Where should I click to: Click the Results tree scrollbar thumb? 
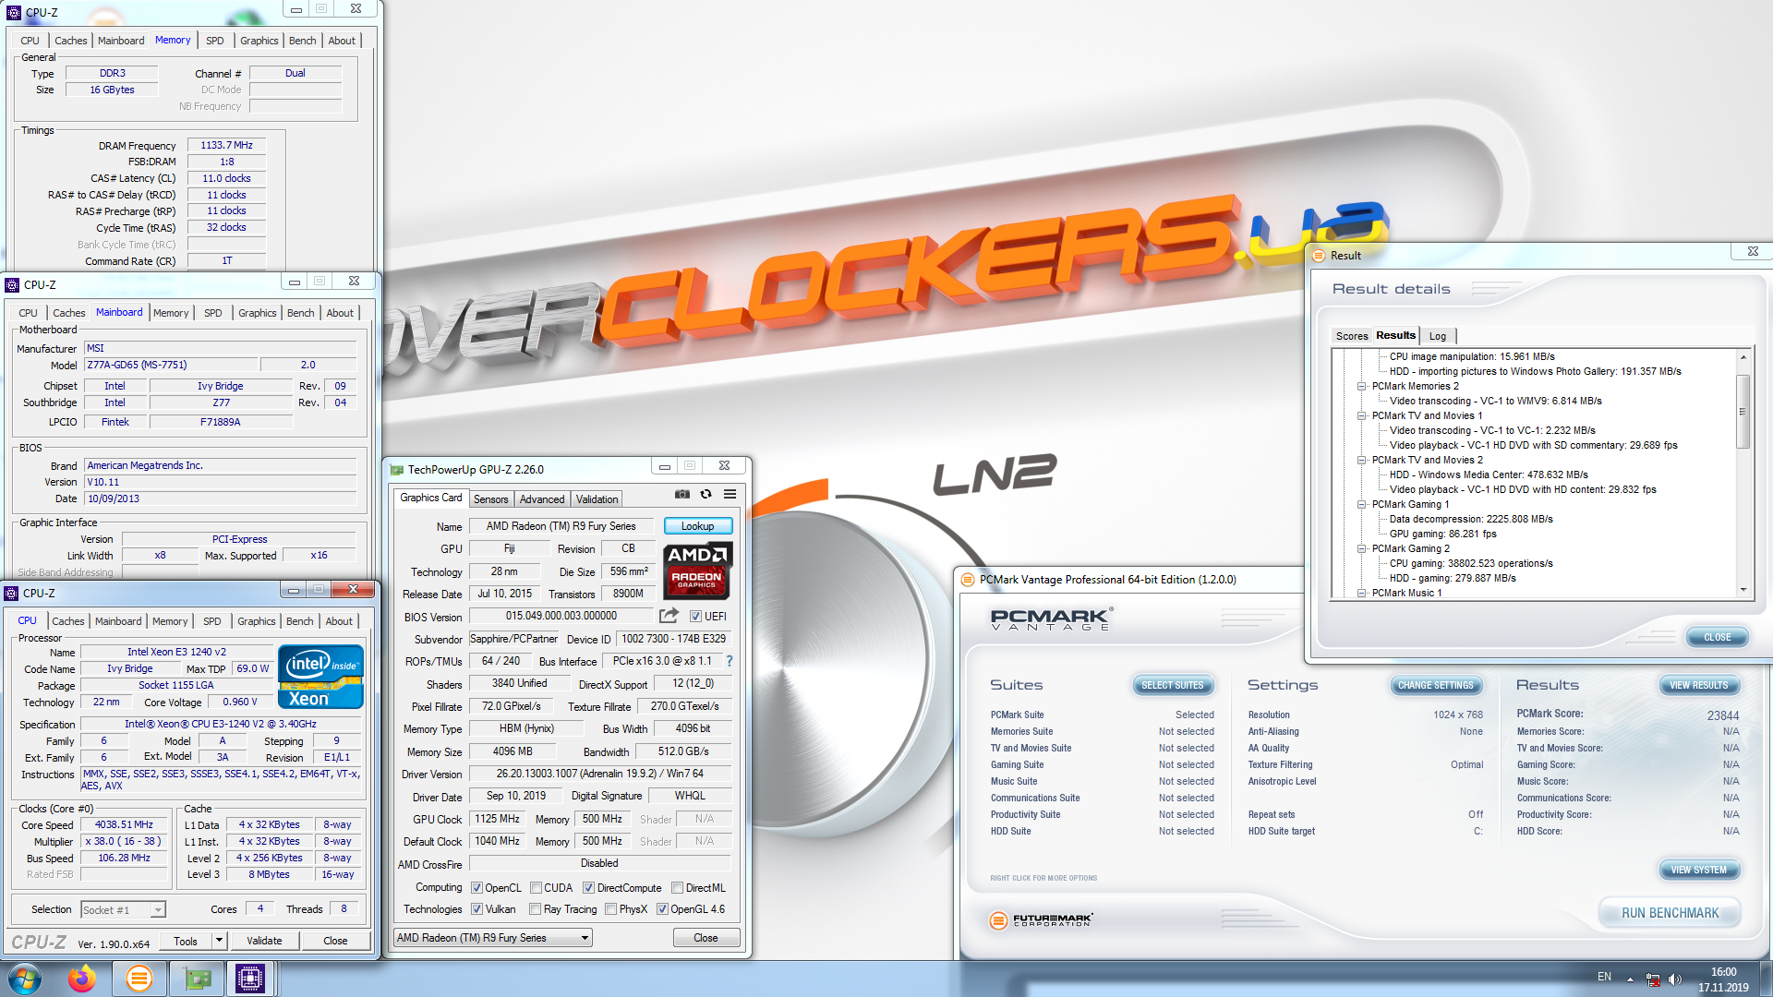[x=1743, y=412]
